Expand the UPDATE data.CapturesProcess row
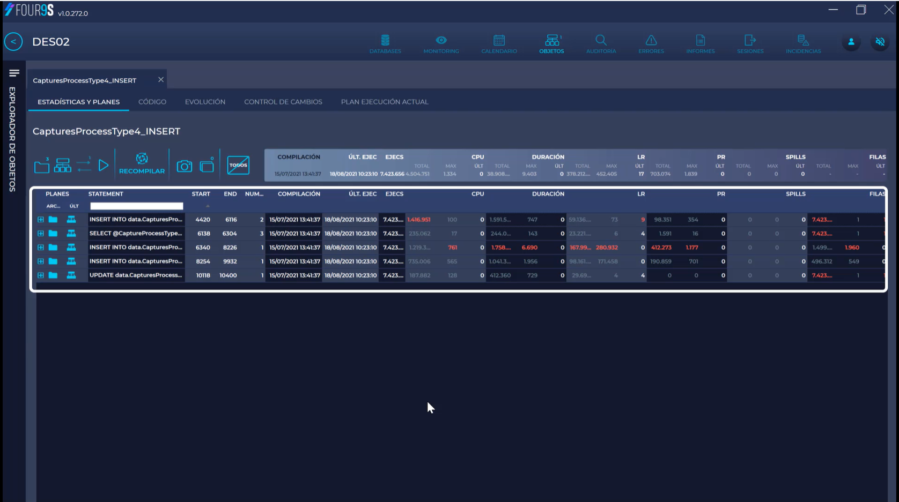This screenshot has width=899, height=502. 41,275
